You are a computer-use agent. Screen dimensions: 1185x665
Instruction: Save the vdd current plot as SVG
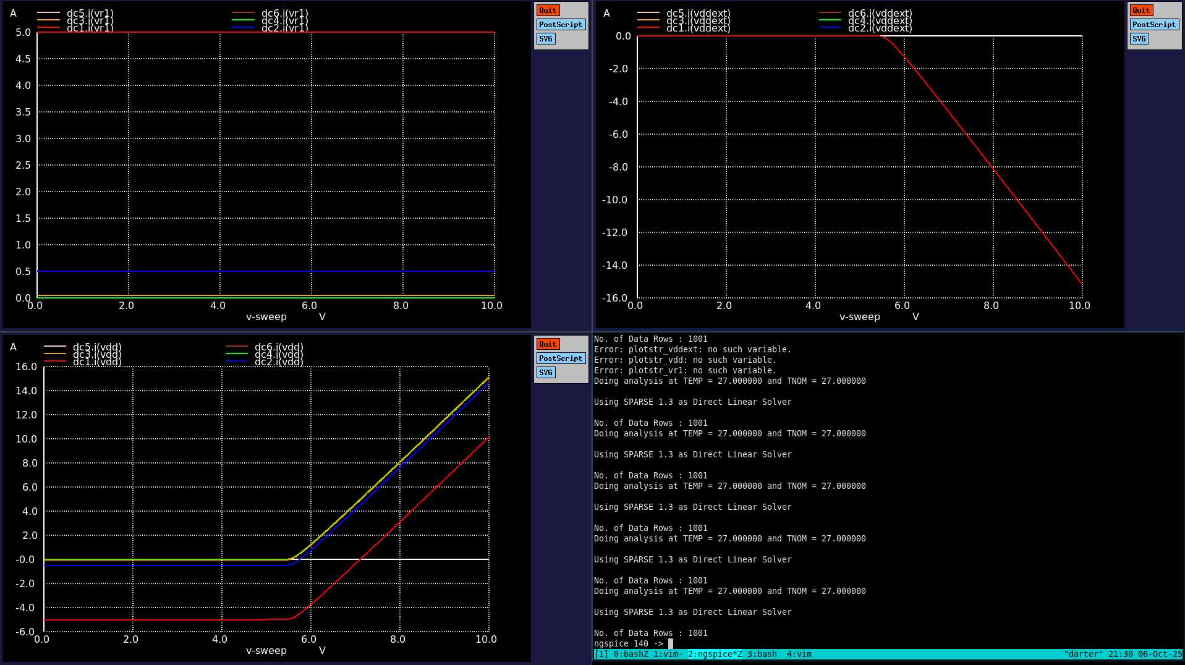tap(545, 373)
